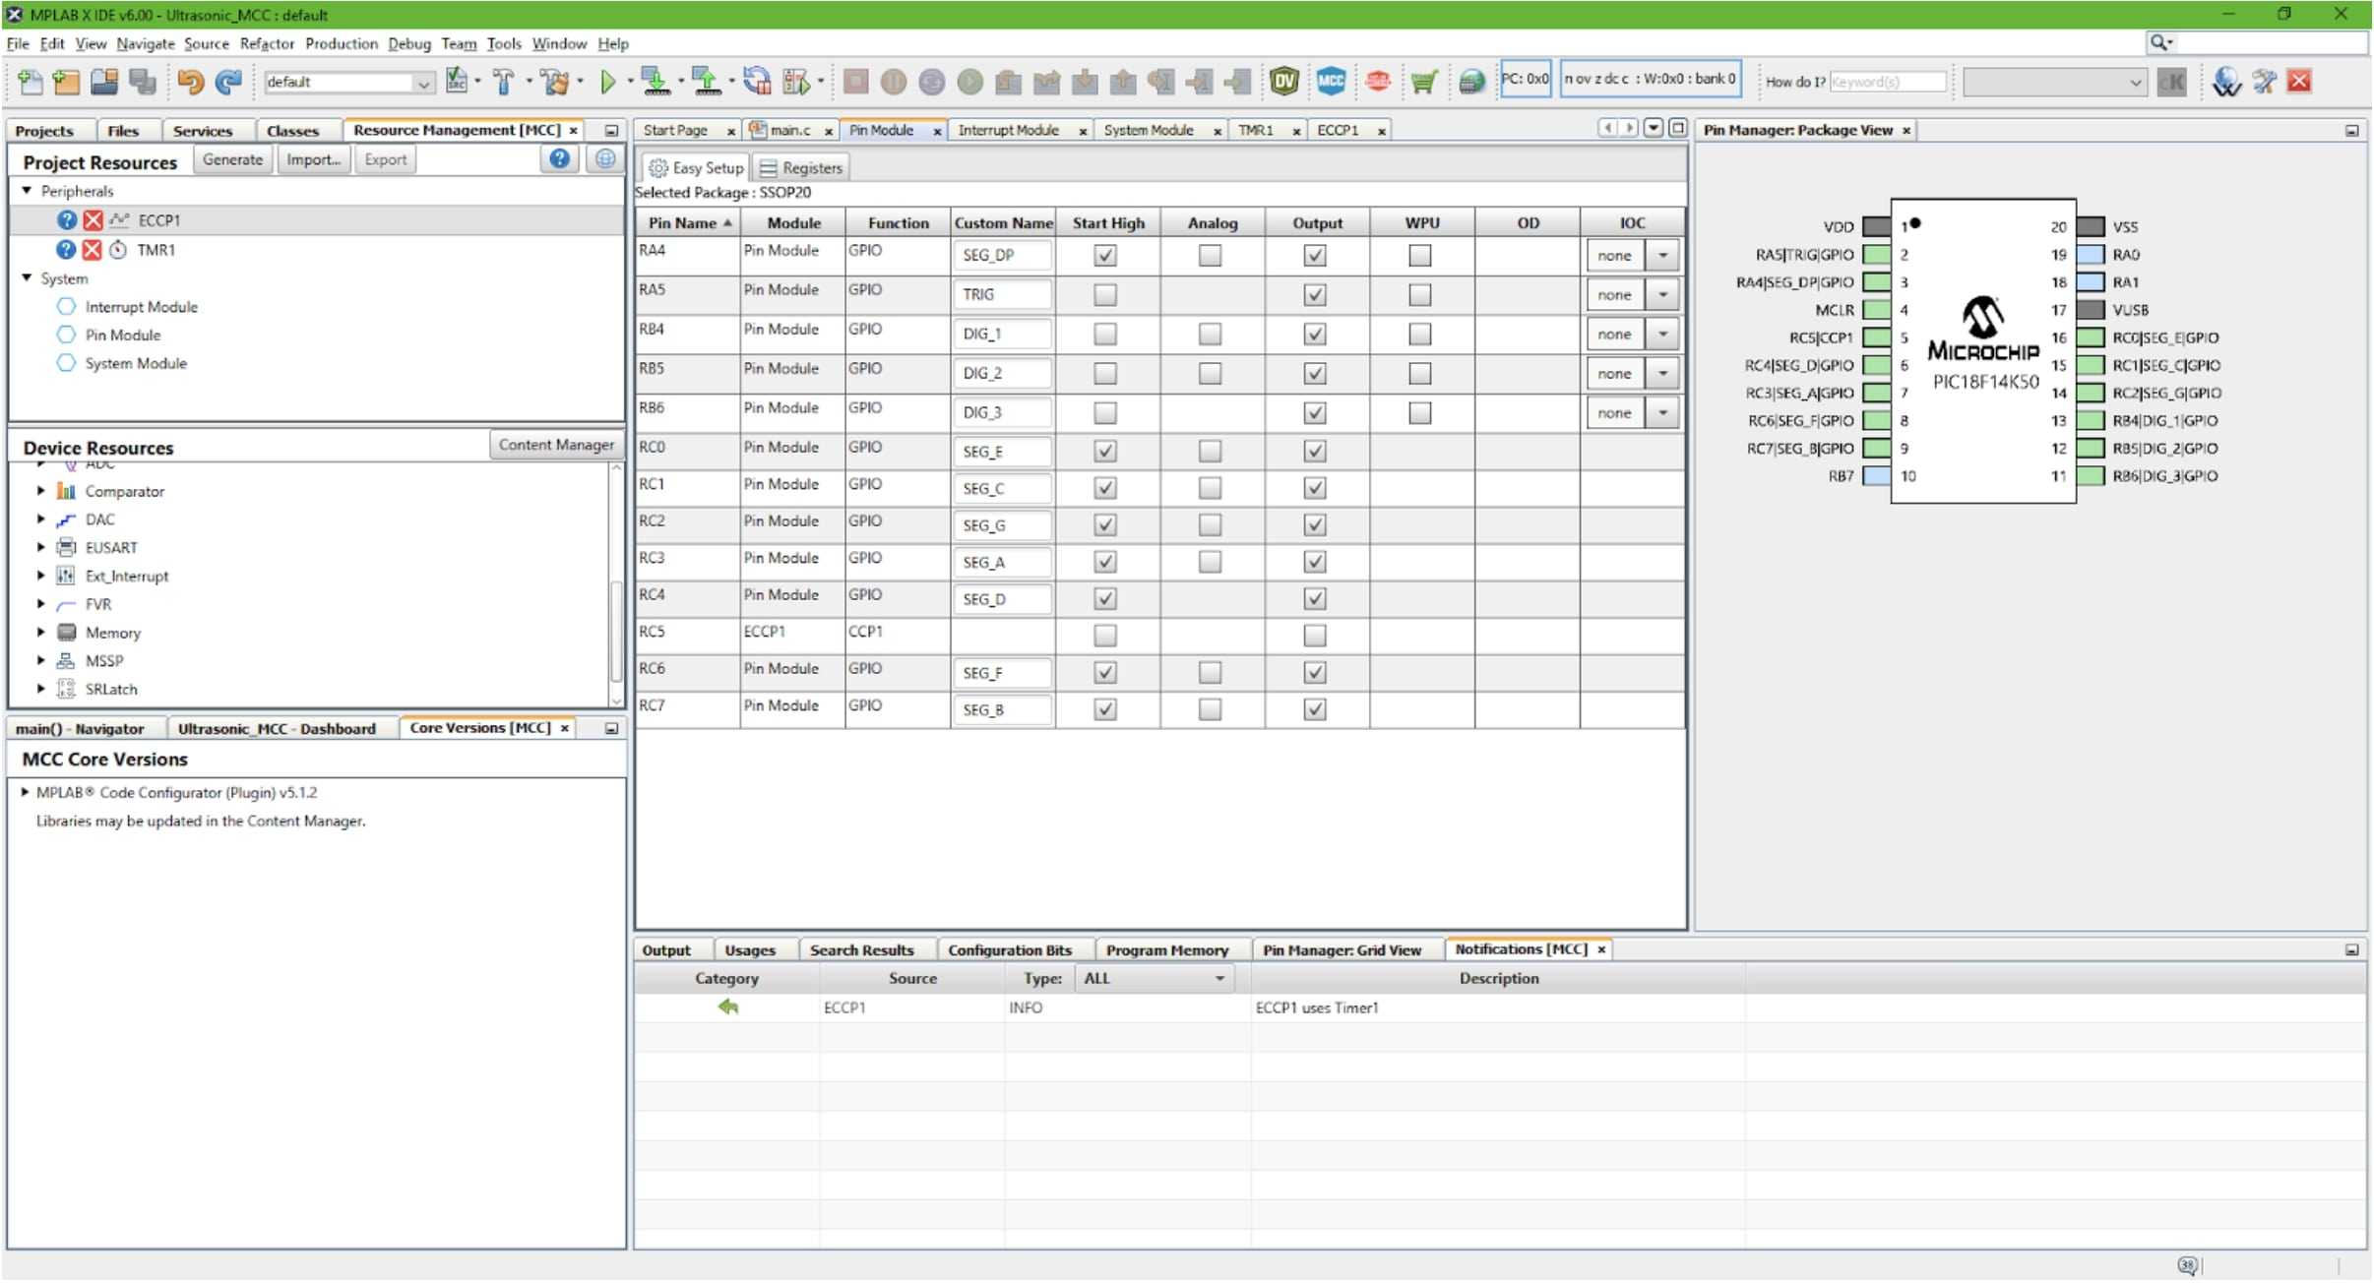This screenshot has height=1283, width=2374.
Task: Click the globe icon next to Export
Action: point(605,159)
